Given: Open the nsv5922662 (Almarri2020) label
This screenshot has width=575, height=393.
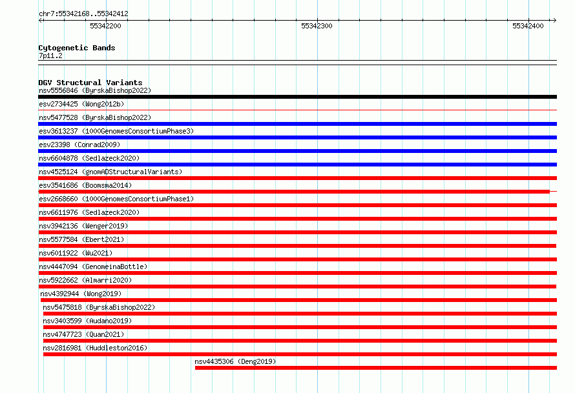Looking at the screenshot, I should [85, 280].
